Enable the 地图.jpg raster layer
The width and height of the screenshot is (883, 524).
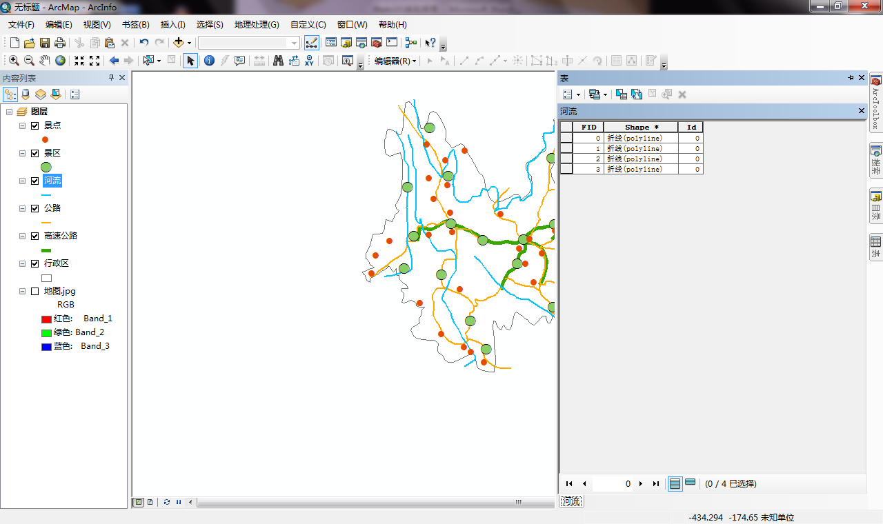point(34,291)
